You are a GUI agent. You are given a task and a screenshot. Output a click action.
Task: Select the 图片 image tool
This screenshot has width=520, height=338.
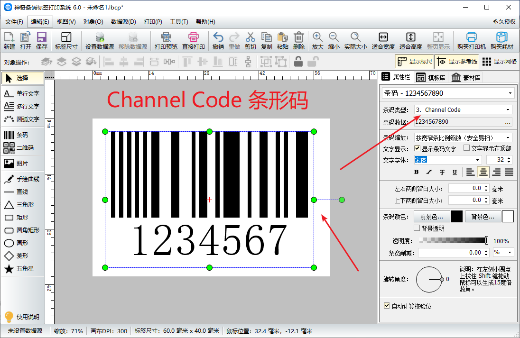coord(23,164)
